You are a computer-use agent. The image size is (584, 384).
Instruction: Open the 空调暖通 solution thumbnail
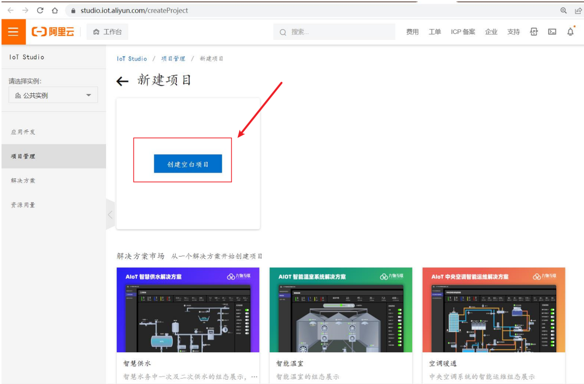coord(494,309)
